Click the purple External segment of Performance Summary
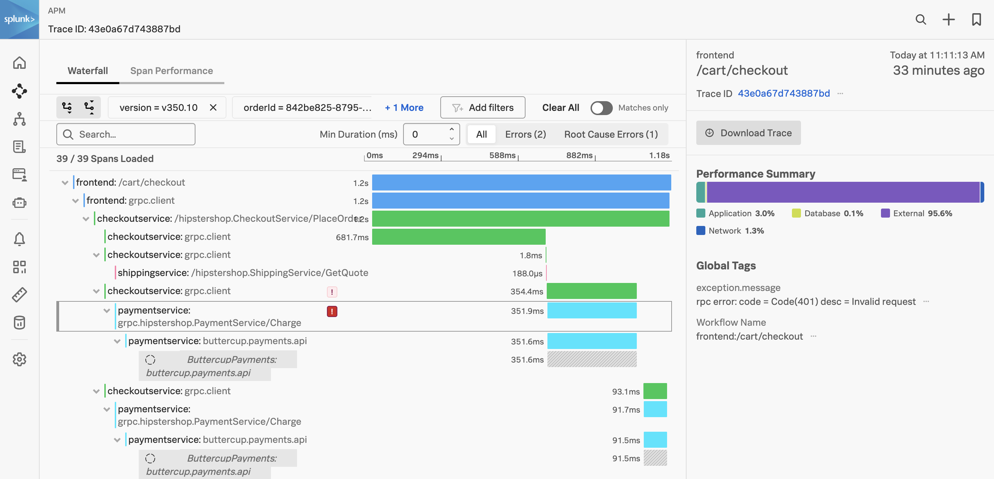This screenshot has height=479, width=994. 843,192
